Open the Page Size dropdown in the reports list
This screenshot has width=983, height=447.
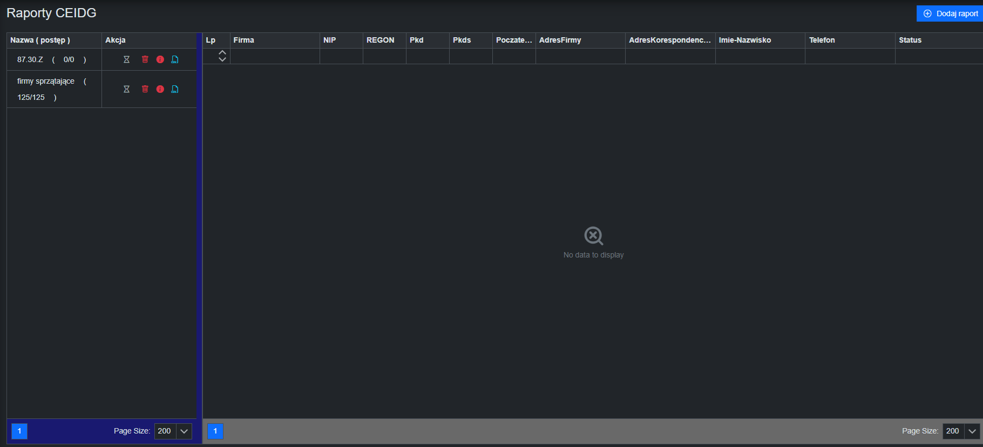[184, 431]
